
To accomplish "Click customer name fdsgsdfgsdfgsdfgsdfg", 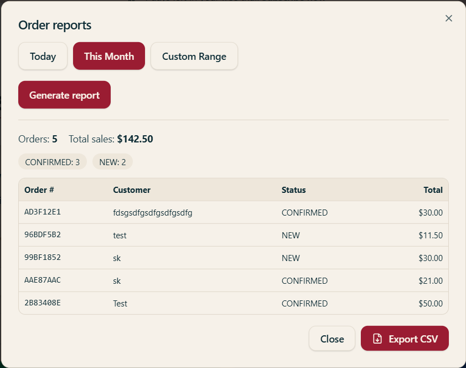I will (x=152, y=213).
